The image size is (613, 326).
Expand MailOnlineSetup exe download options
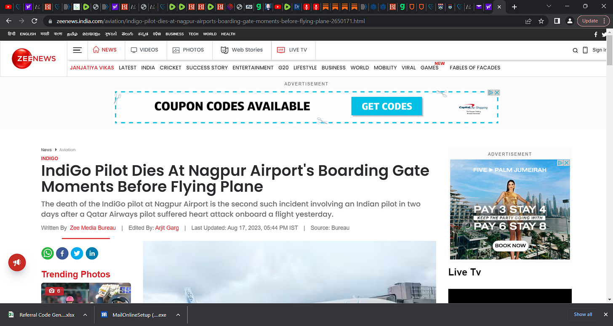tap(178, 315)
